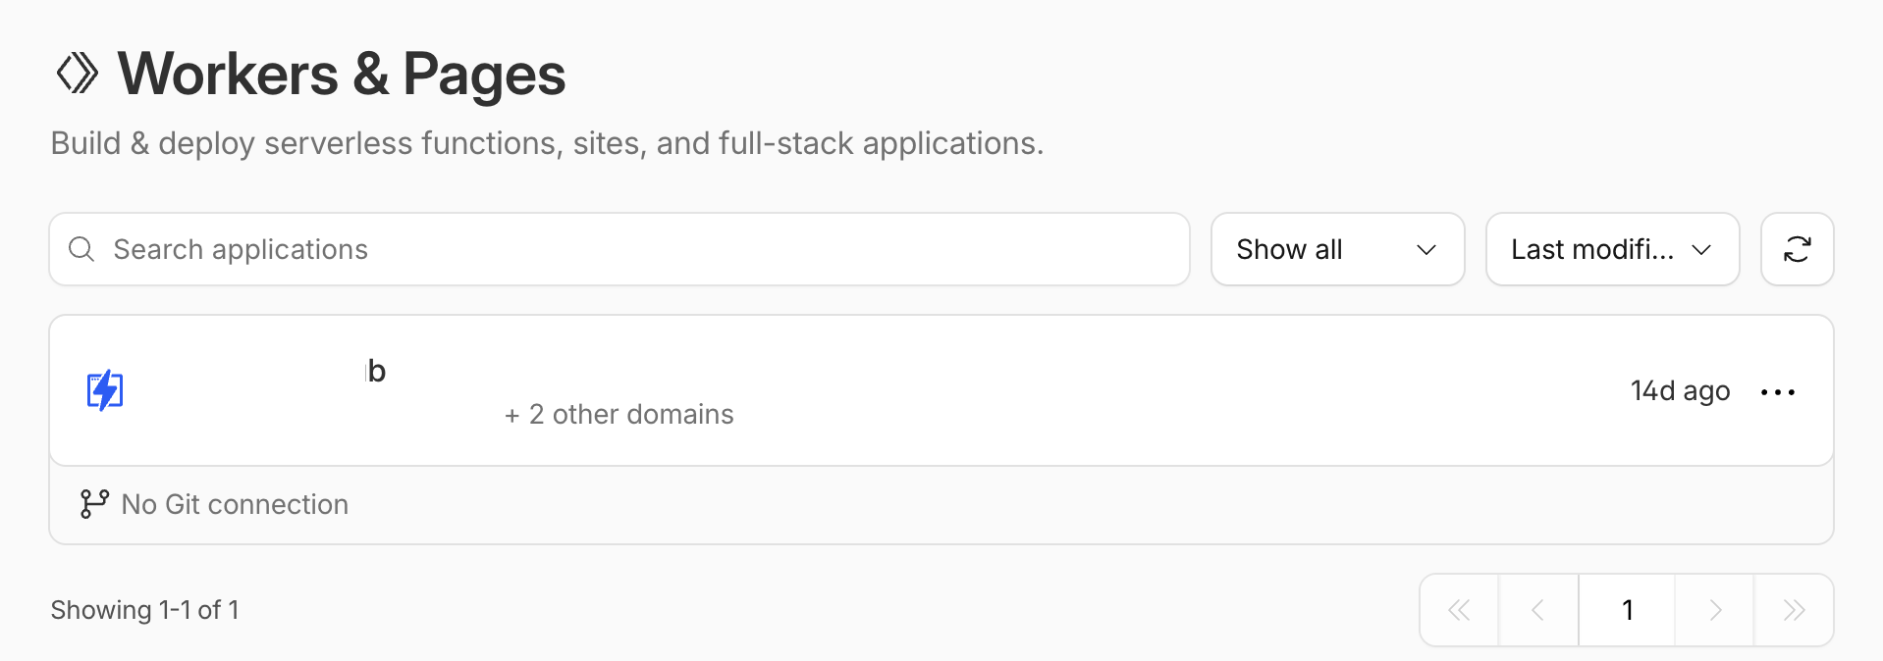Focus the Search applications field

628,249
